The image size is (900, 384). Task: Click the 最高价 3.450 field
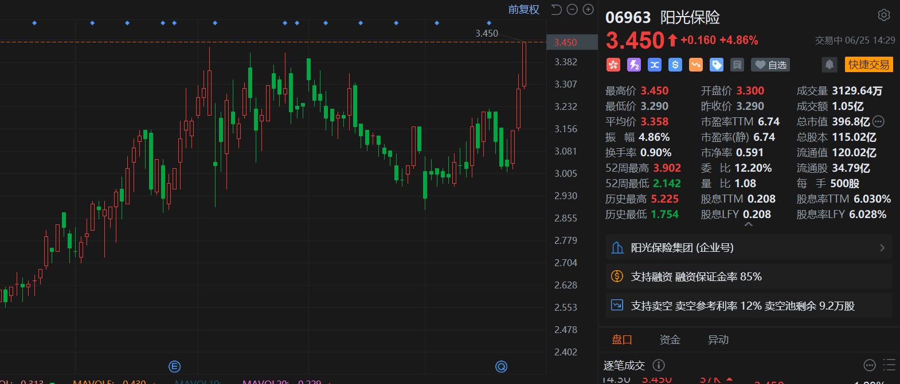click(x=637, y=90)
